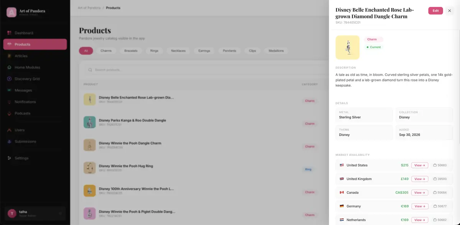The height and width of the screenshot is (225, 460).
Task: Select the Medallions category filter
Action: (x=276, y=51)
